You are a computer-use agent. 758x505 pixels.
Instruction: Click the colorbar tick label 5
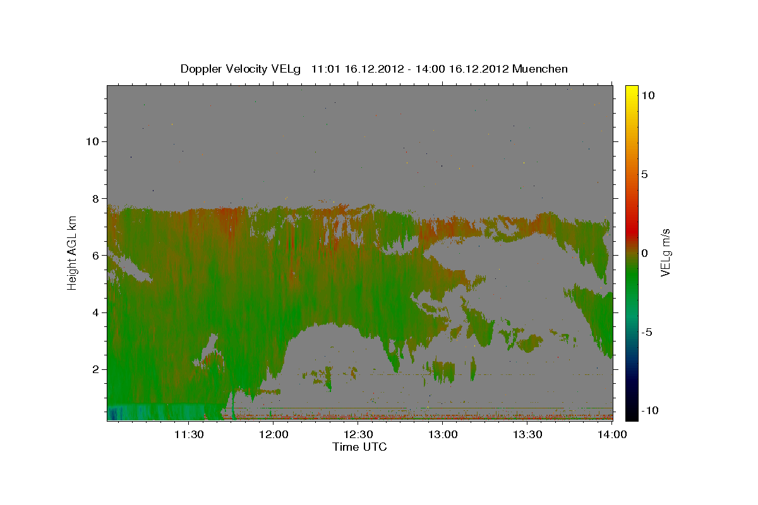(644, 174)
